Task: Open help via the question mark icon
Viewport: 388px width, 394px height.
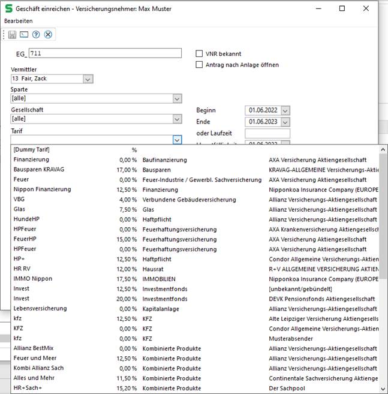Action: 36,35
